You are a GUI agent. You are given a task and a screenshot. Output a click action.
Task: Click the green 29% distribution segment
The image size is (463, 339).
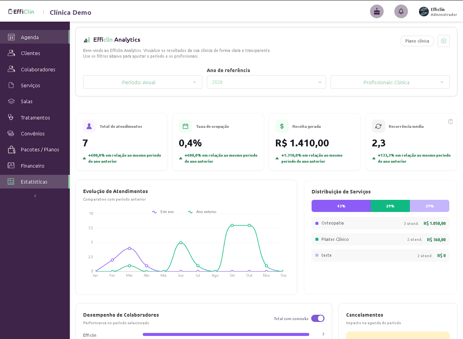(390, 206)
